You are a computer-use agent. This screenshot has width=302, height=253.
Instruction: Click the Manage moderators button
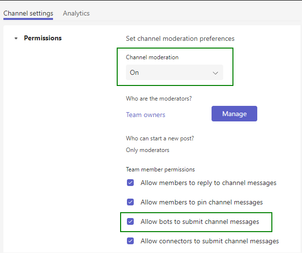tap(234, 114)
